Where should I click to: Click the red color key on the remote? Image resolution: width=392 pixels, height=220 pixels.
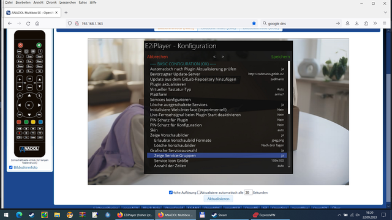tap(19, 122)
